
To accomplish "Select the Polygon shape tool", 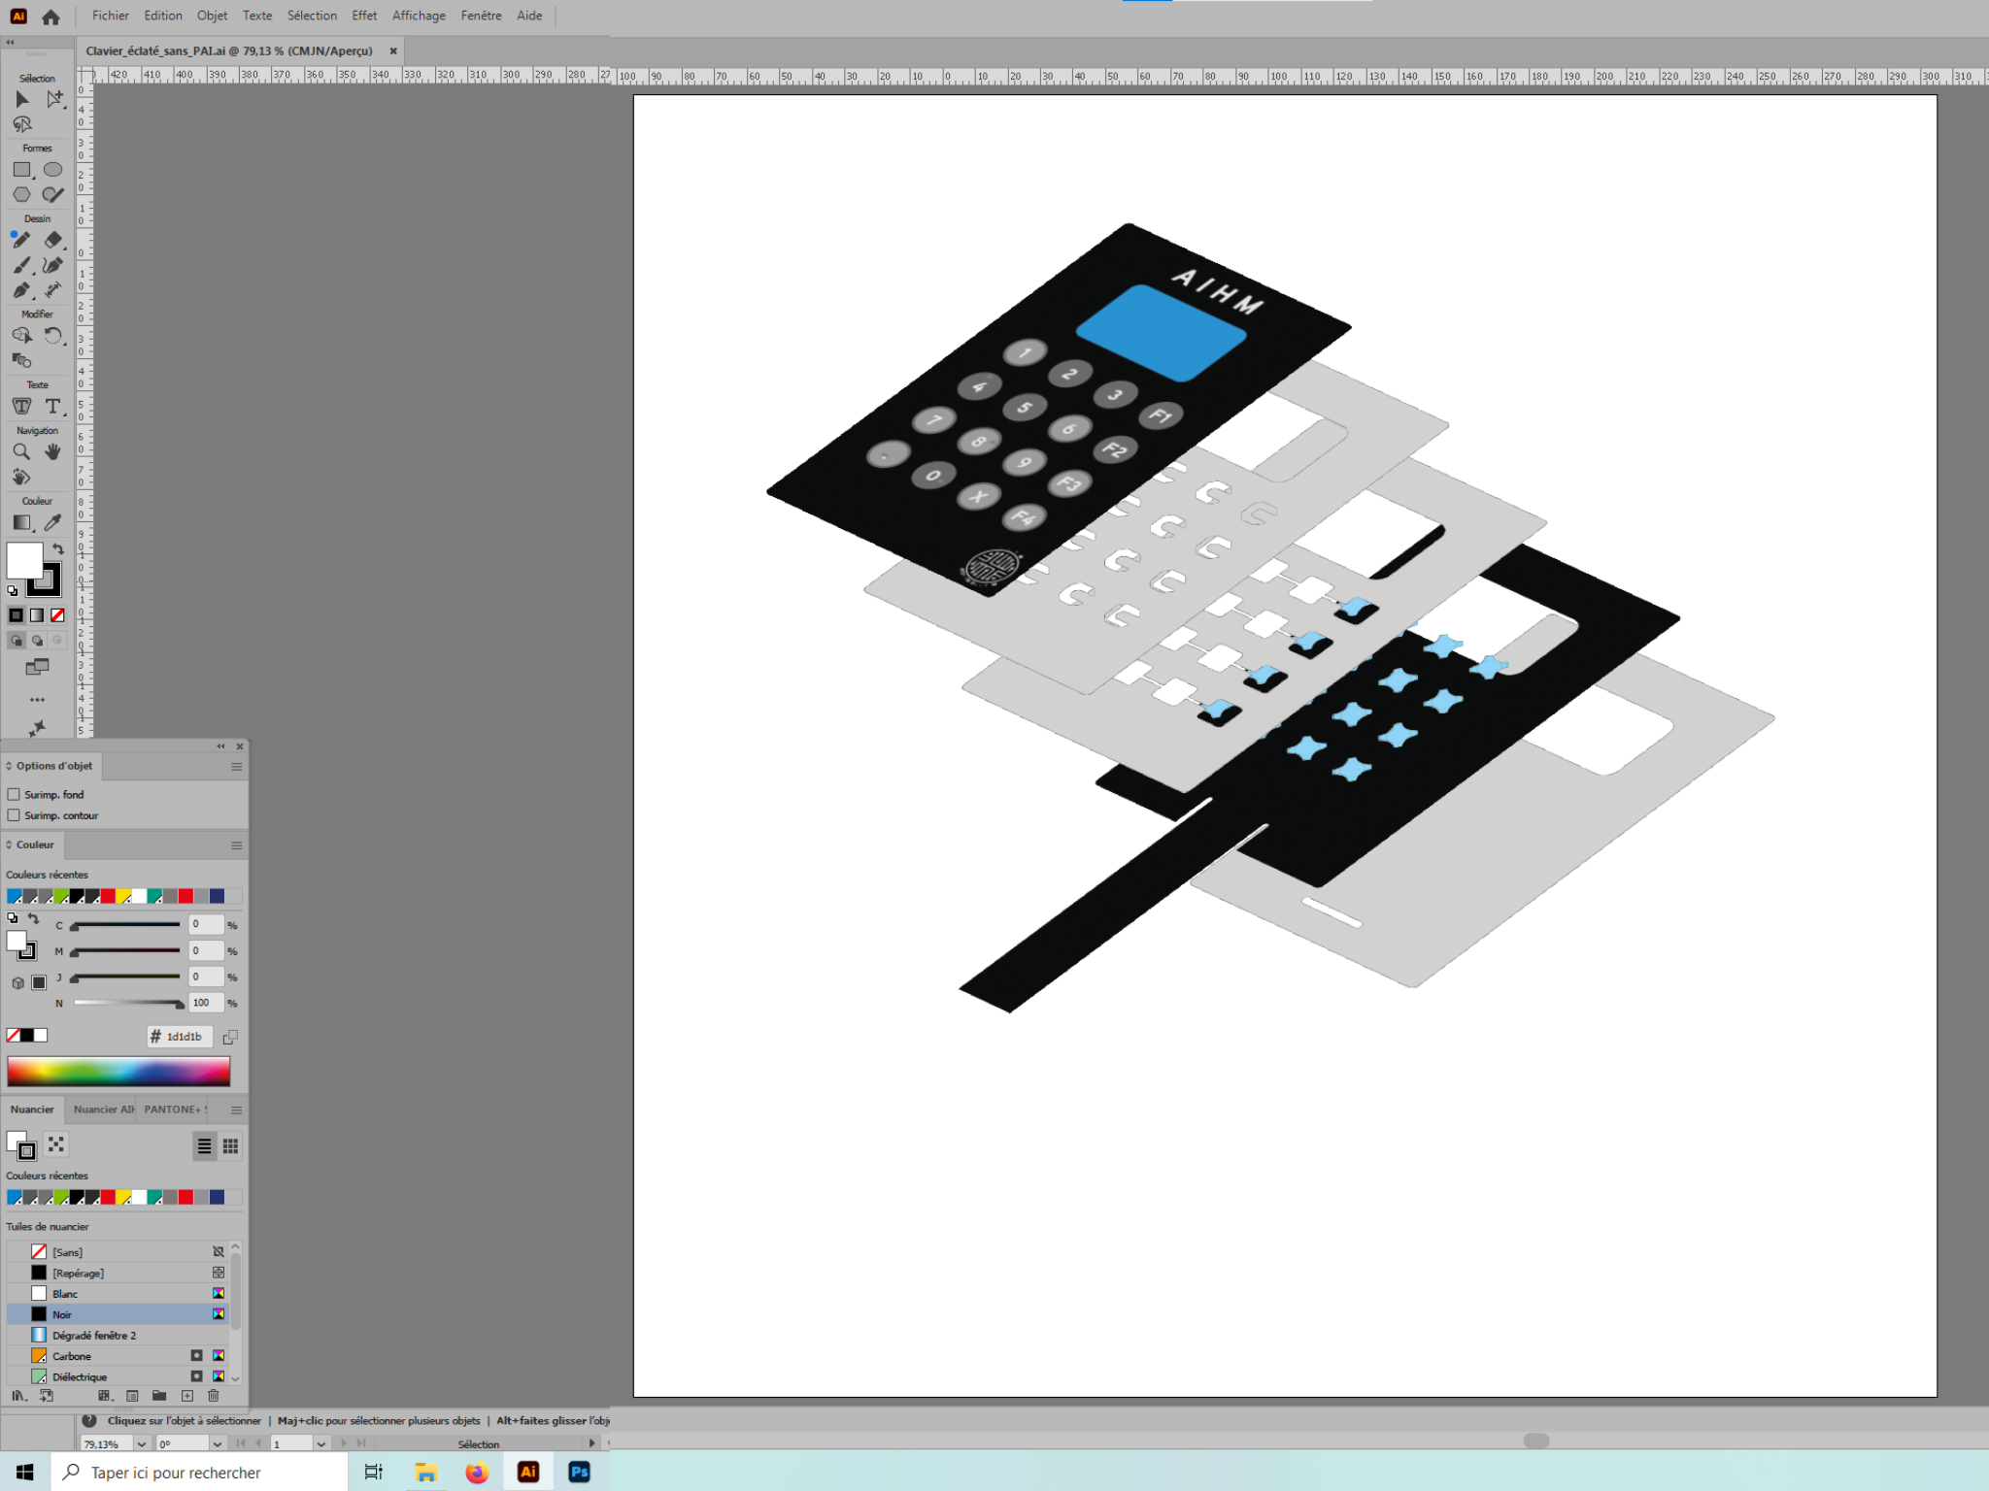I will 22,194.
